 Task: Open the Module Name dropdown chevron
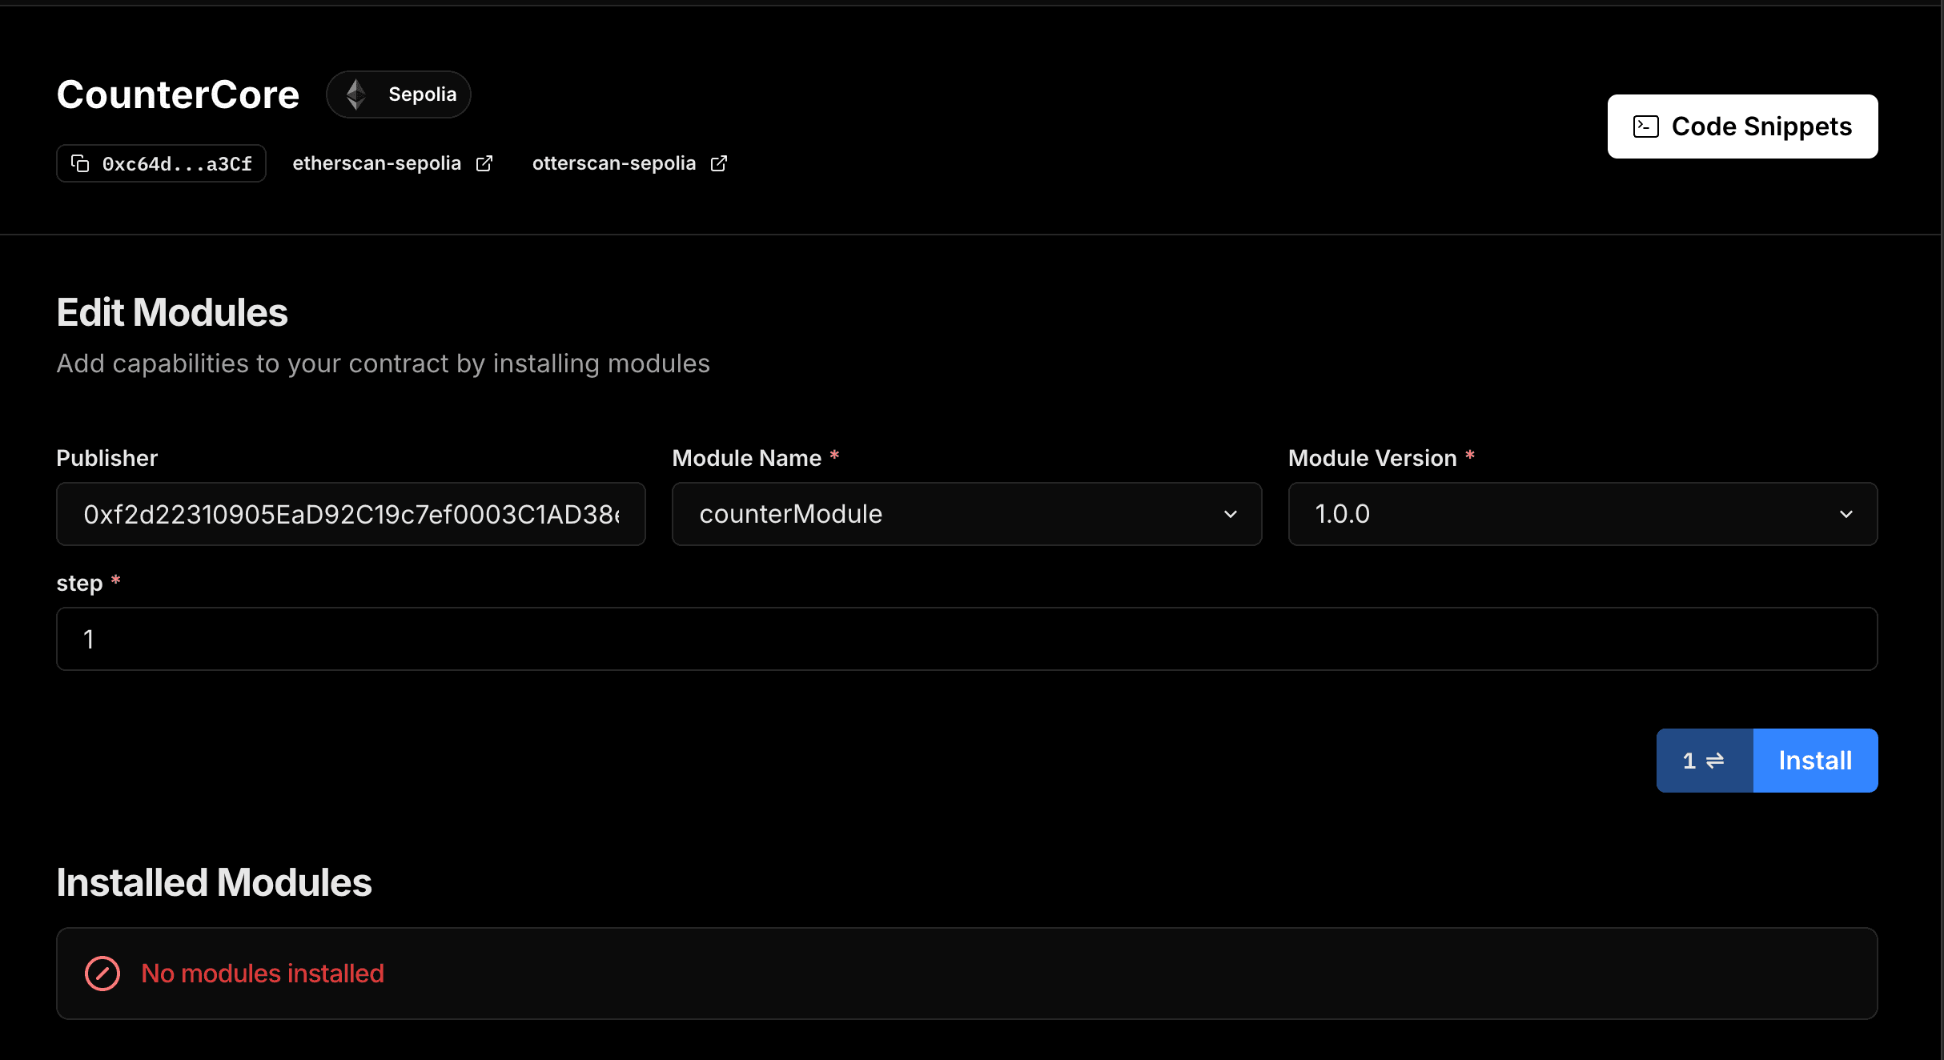click(1231, 514)
